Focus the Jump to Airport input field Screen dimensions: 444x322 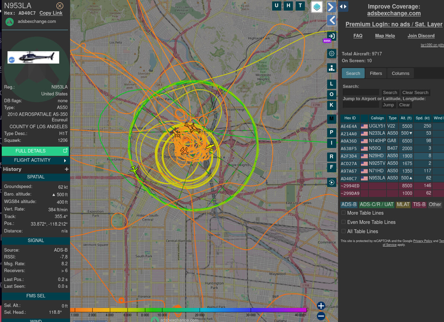click(x=361, y=105)
